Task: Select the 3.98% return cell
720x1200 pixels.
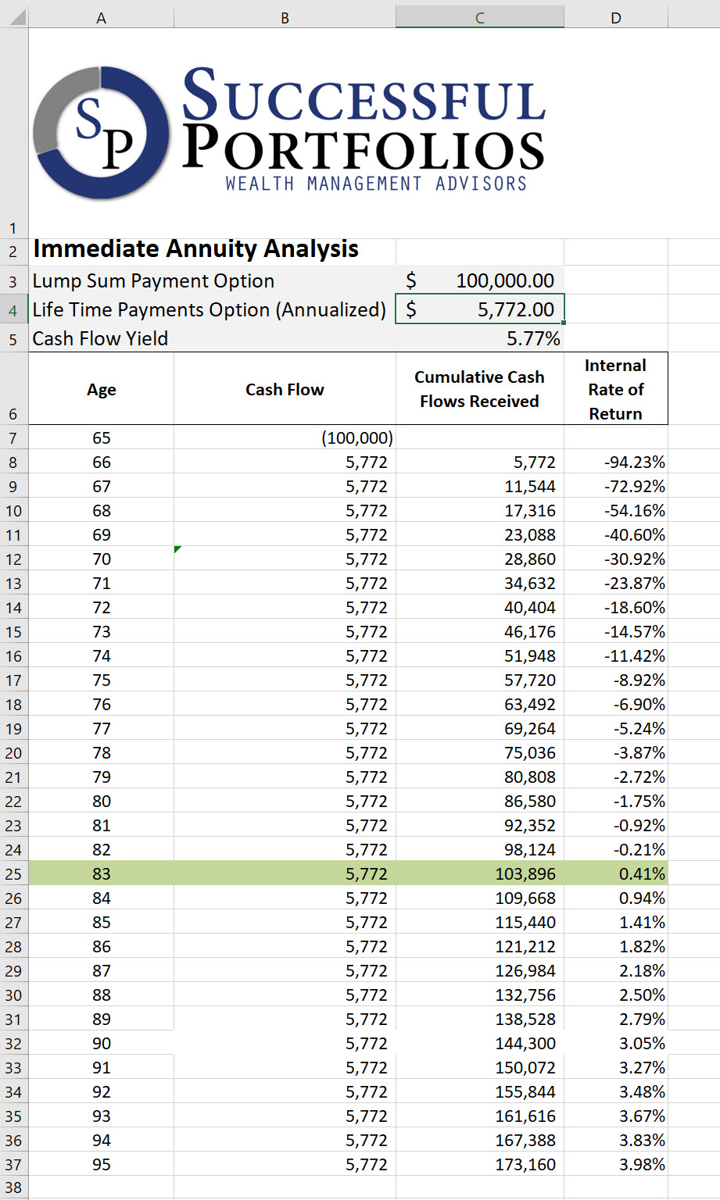Action: click(x=616, y=1164)
